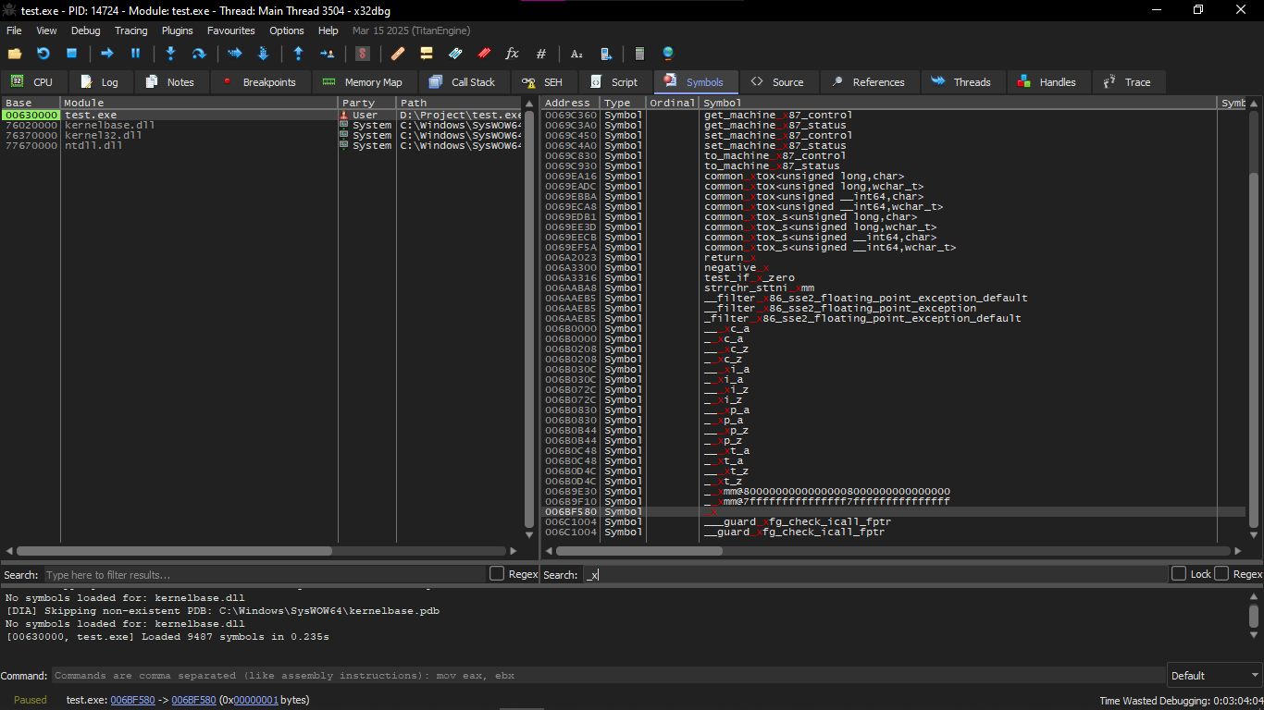
Task: Select the kernel32.dll module row
Action: pyautogui.click(x=104, y=135)
